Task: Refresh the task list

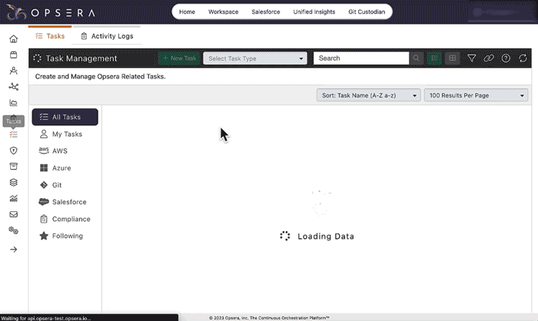Action: (523, 58)
